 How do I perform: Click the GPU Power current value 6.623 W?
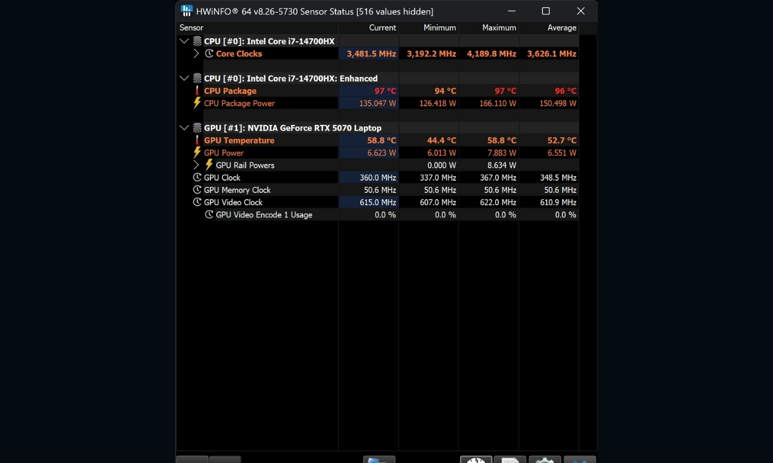pos(382,152)
